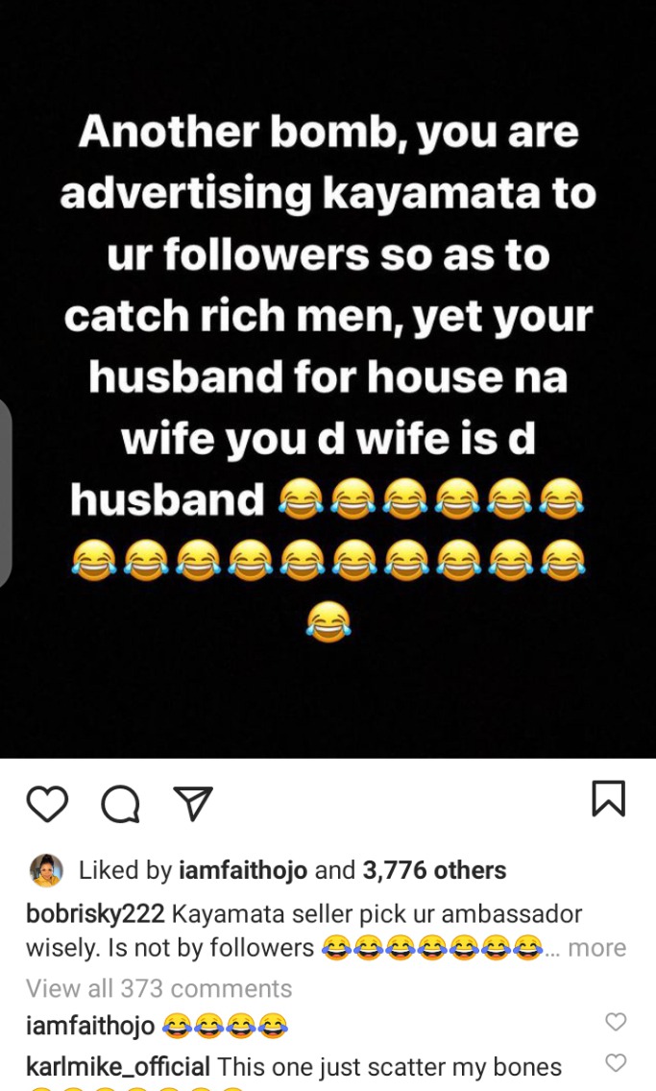Image resolution: width=656 pixels, height=1091 pixels.
Task: Share post using paper plane icon
Action: (x=191, y=805)
